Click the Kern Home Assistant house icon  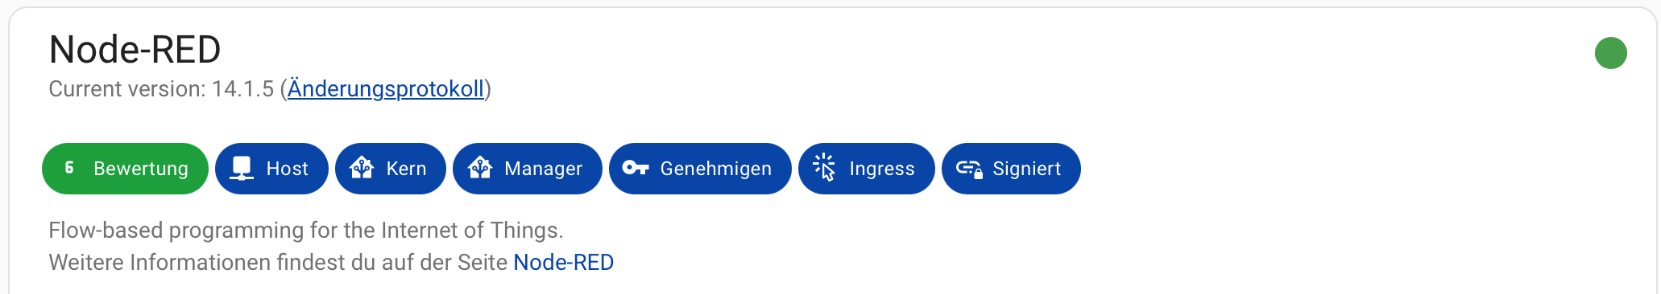point(362,168)
